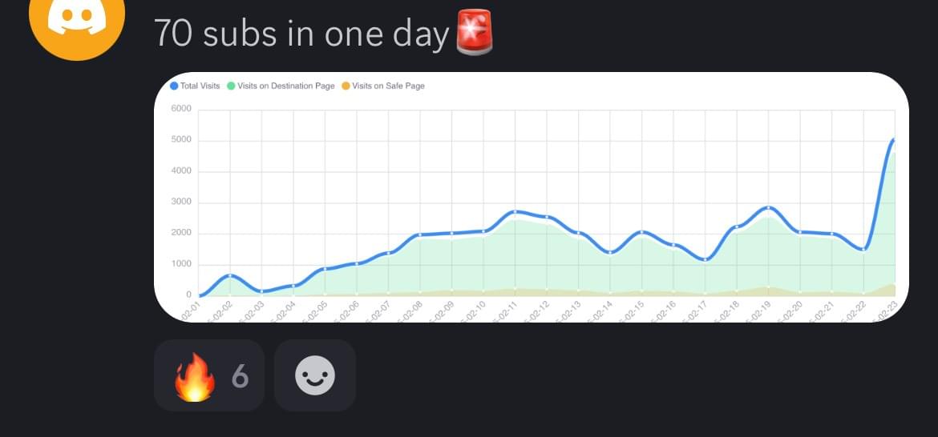Select the 02-17 dip data point
This screenshot has height=437, width=938.
[705, 259]
